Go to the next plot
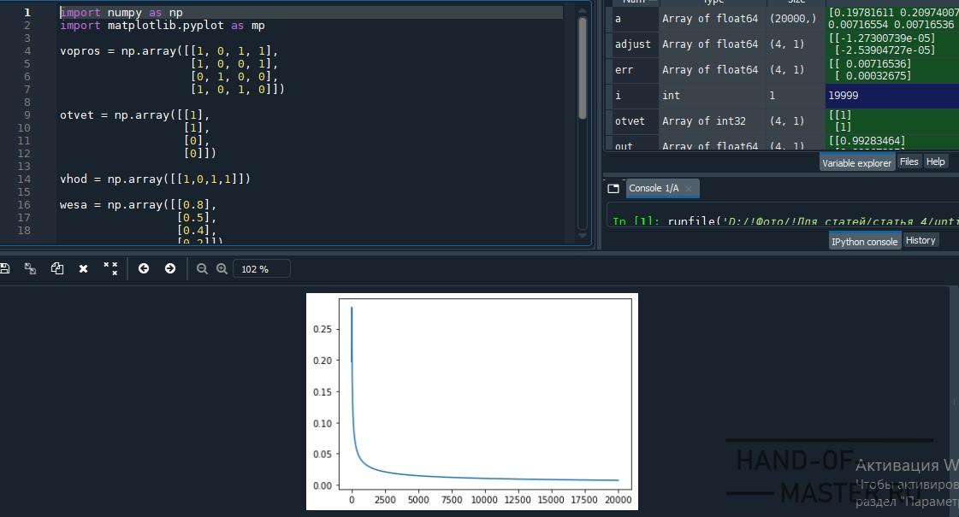This screenshot has width=959, height=517. (x=169, y=268)
